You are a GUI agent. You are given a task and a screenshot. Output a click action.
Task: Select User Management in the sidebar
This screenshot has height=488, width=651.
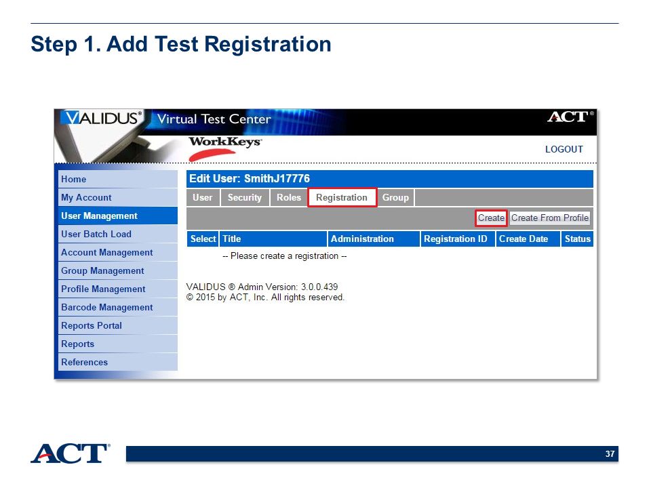click(x=118, y=216)
